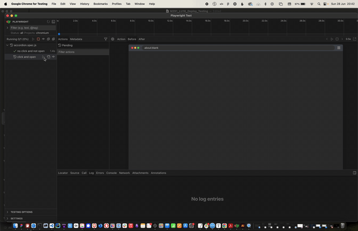This screenshot has height=231, width=358.
Task: Click the Wi-Fi icon in the menu bar
Action: click(x=311, y=4)
